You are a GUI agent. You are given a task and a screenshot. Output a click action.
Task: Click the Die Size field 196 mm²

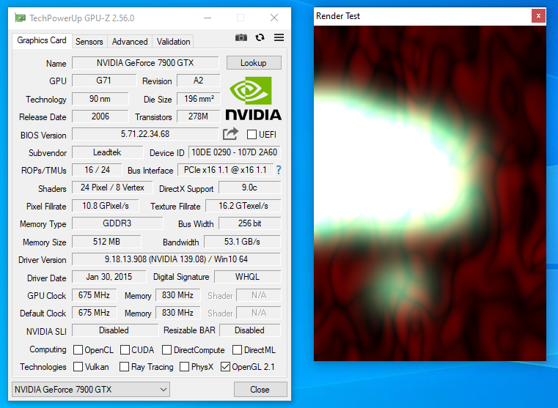[x=199, y=99]
